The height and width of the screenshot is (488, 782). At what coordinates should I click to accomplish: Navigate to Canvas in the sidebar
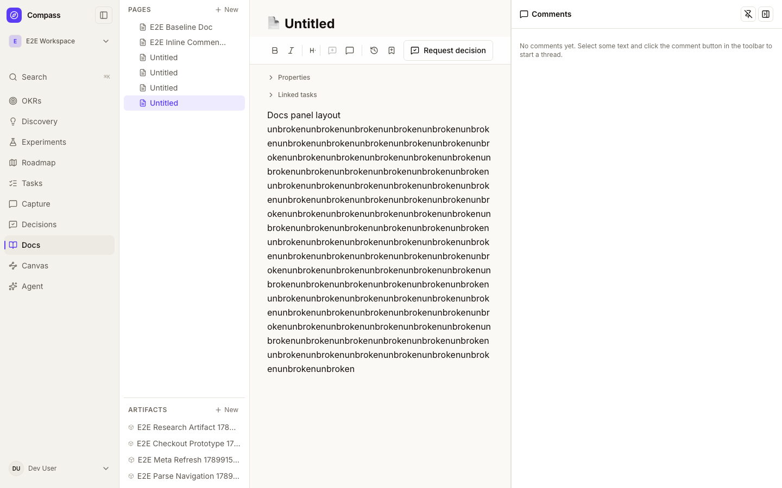(x=60, y=266)
